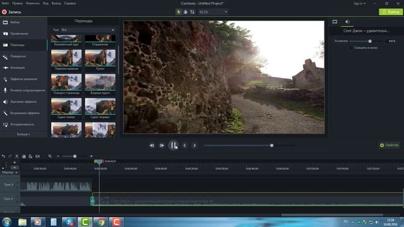Click the green Вывод export button
The image size is (404, 227).
tap(391, 12)
